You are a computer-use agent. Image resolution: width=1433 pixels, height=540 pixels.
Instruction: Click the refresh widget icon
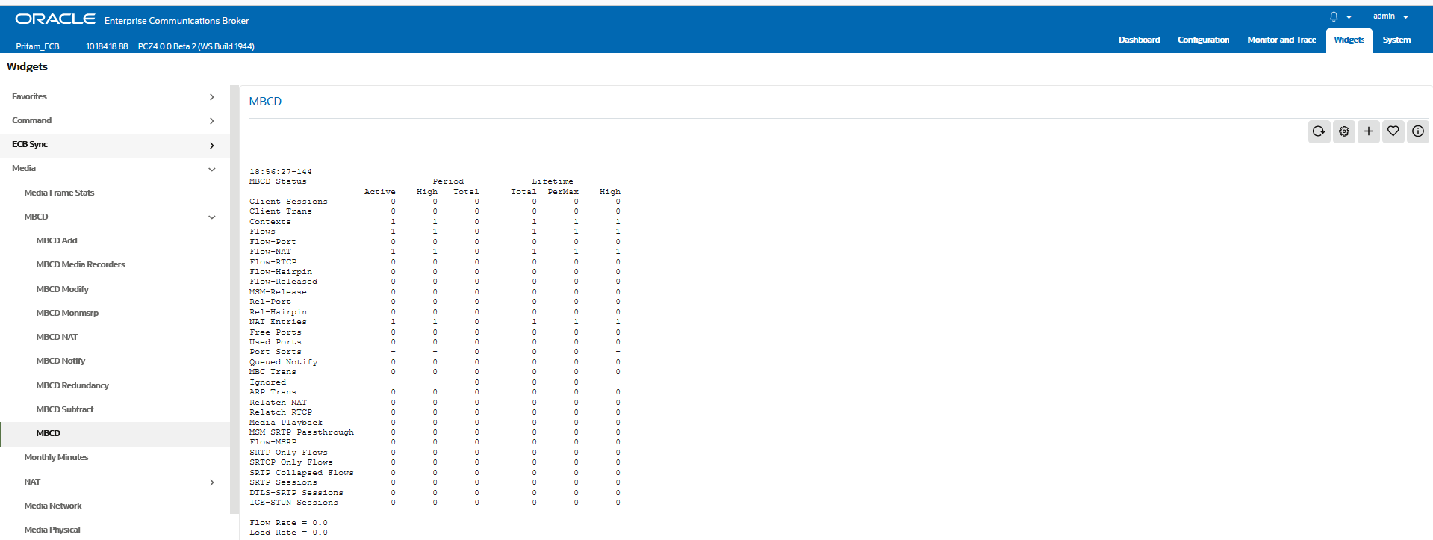pos(1319,131)
